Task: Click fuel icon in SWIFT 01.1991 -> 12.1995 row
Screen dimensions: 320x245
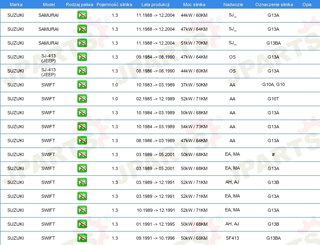Action: click(x=82, y=224)
